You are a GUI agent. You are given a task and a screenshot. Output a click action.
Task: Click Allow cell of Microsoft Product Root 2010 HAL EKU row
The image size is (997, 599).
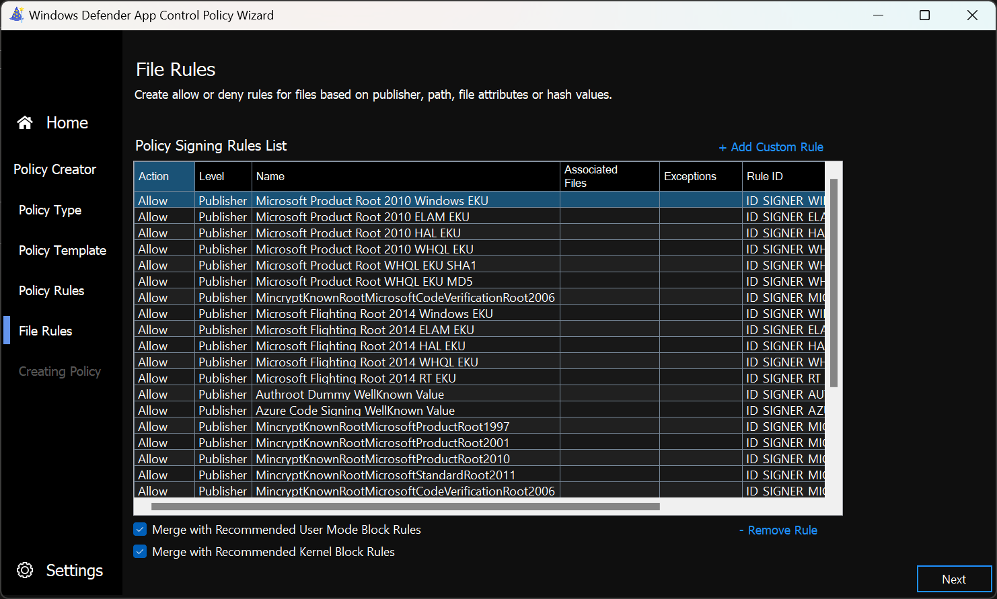164,233
